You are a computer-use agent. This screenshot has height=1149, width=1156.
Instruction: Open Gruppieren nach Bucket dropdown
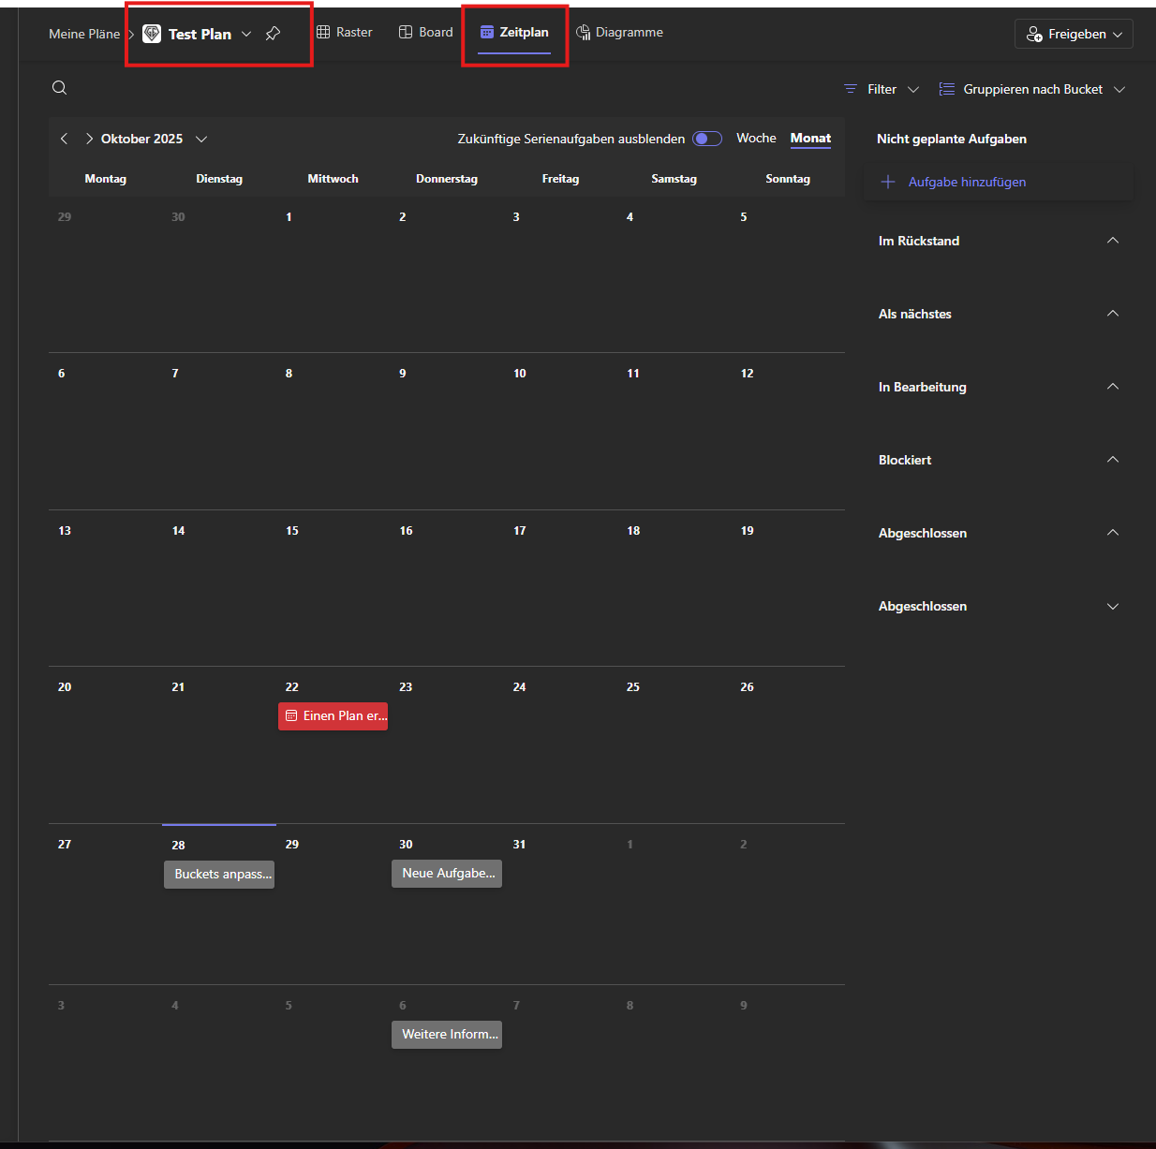pos(1031,89)
